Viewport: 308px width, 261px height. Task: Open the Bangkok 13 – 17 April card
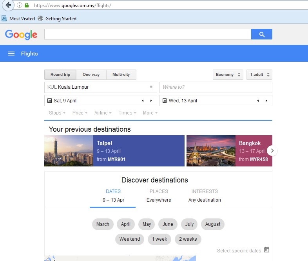(x=229, y=151)
